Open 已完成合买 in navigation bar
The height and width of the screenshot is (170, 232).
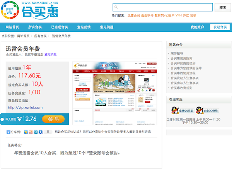pyautogui.click(x=60, y=27)
